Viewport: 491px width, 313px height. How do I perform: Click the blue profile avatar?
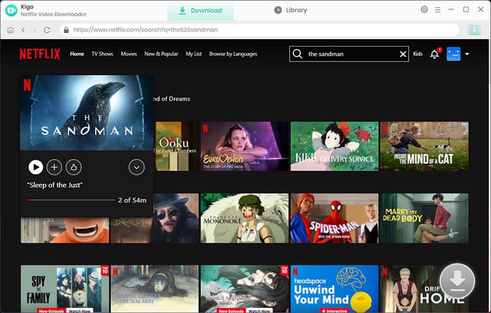[454, 54]
